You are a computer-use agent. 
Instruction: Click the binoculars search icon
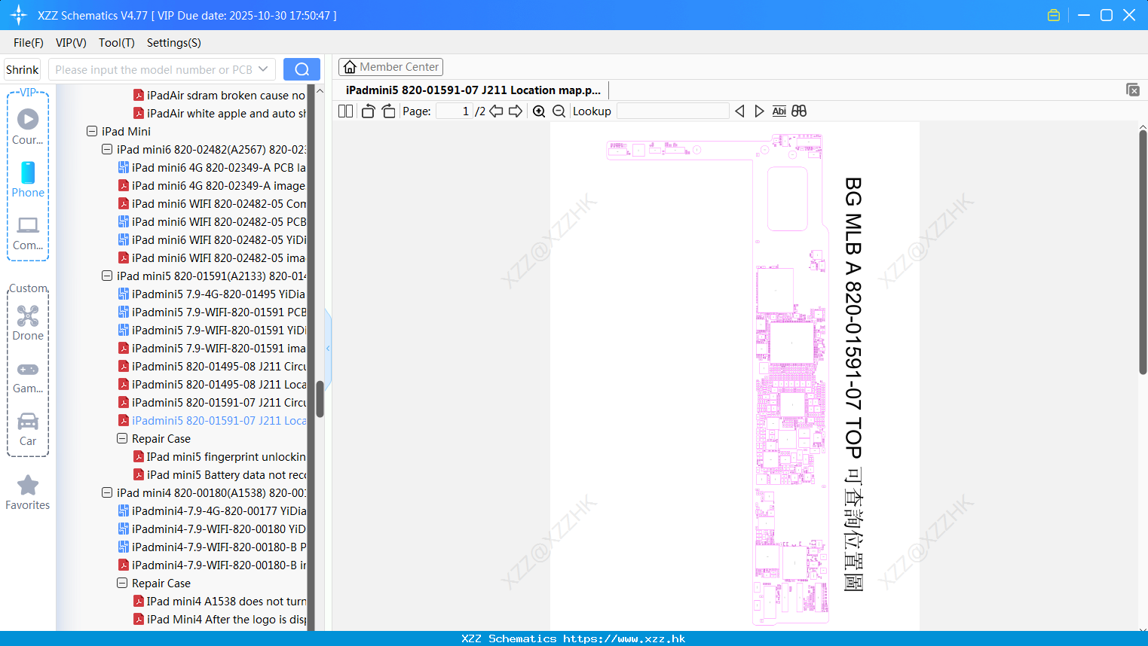pyautogui.click(x=799, y=111)
